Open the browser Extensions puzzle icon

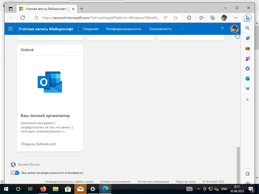point(189,18)
